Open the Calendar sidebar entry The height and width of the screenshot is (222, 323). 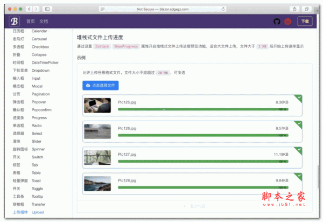click(x=39, y=31)
